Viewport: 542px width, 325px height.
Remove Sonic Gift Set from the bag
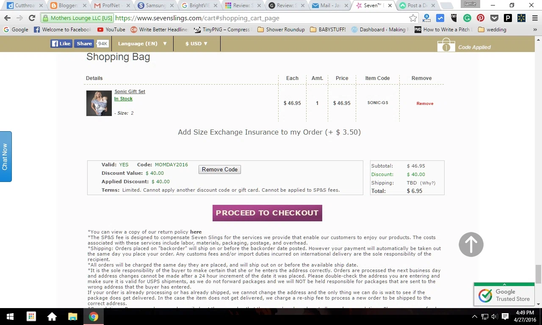tap(425, 103)
